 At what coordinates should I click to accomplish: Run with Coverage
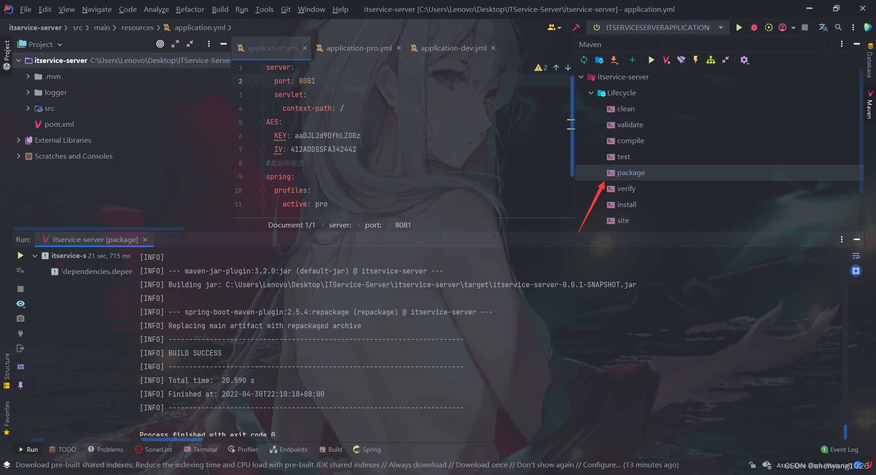(769, 27)
